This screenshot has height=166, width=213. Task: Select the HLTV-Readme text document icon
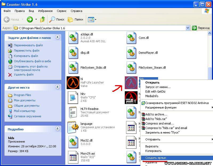click(x=73, y=112)
